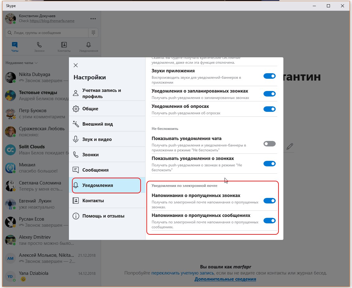Click the magic wand icon beside Внешний вид

pyautogui.click(x=76, y=124)
